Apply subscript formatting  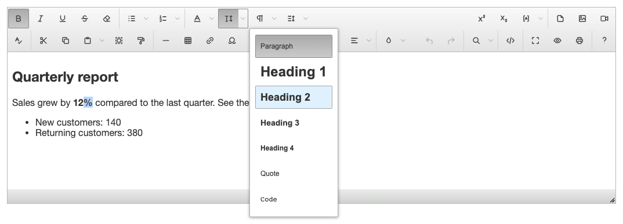504,19
